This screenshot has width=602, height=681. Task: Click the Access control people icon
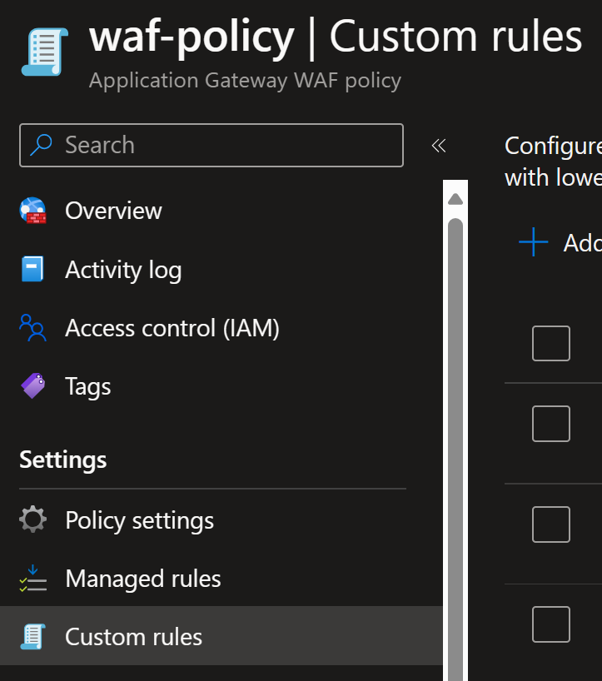32,329
